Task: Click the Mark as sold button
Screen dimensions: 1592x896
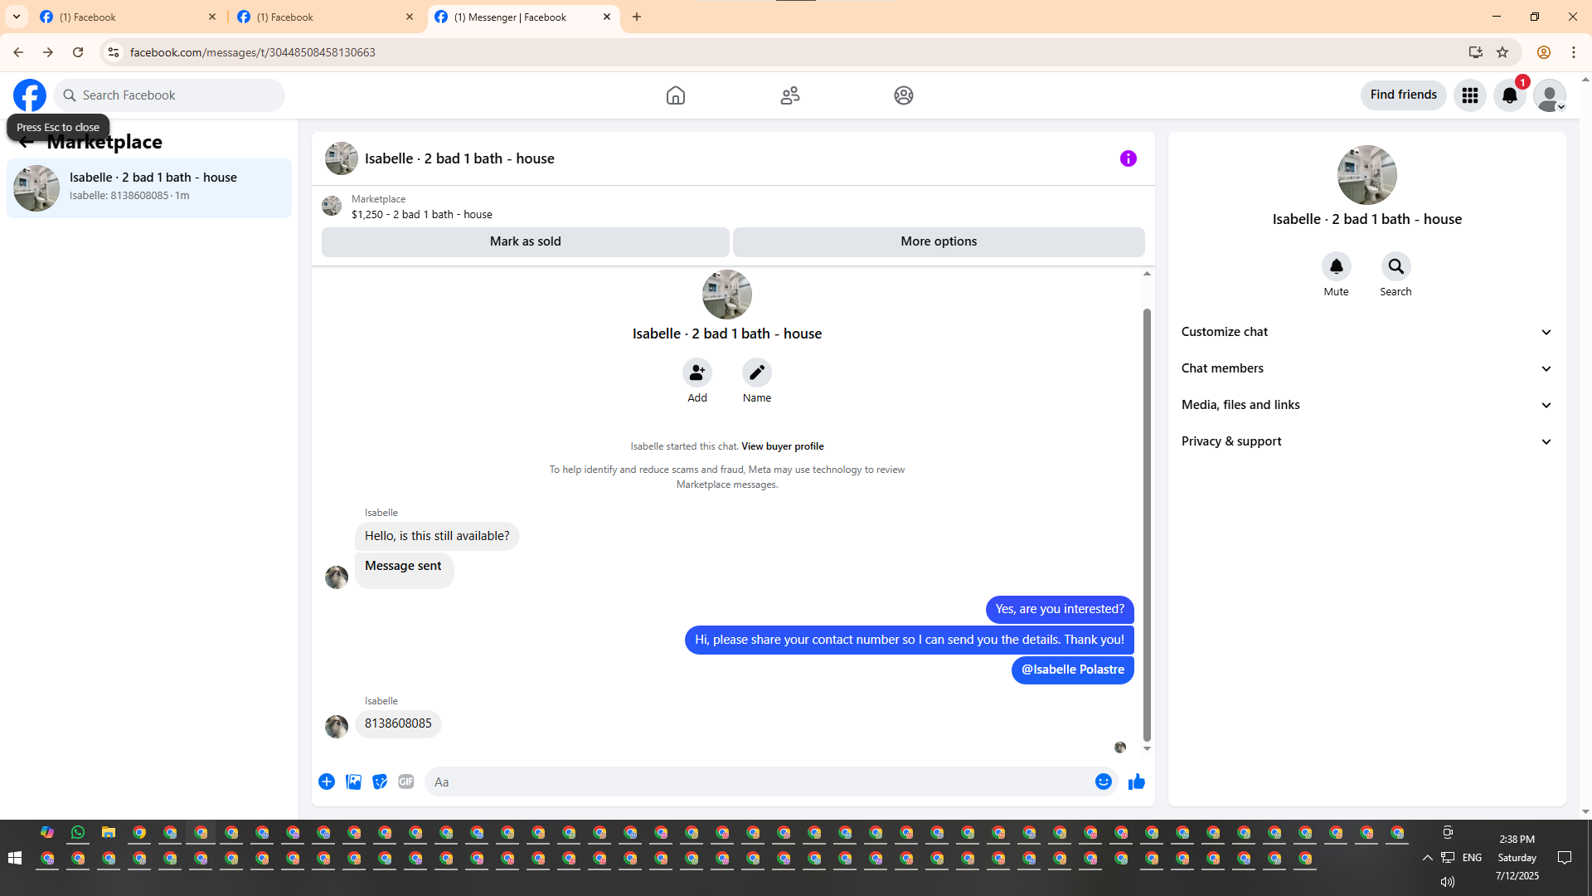Action: pyautogui.click(x=525, y=241)
